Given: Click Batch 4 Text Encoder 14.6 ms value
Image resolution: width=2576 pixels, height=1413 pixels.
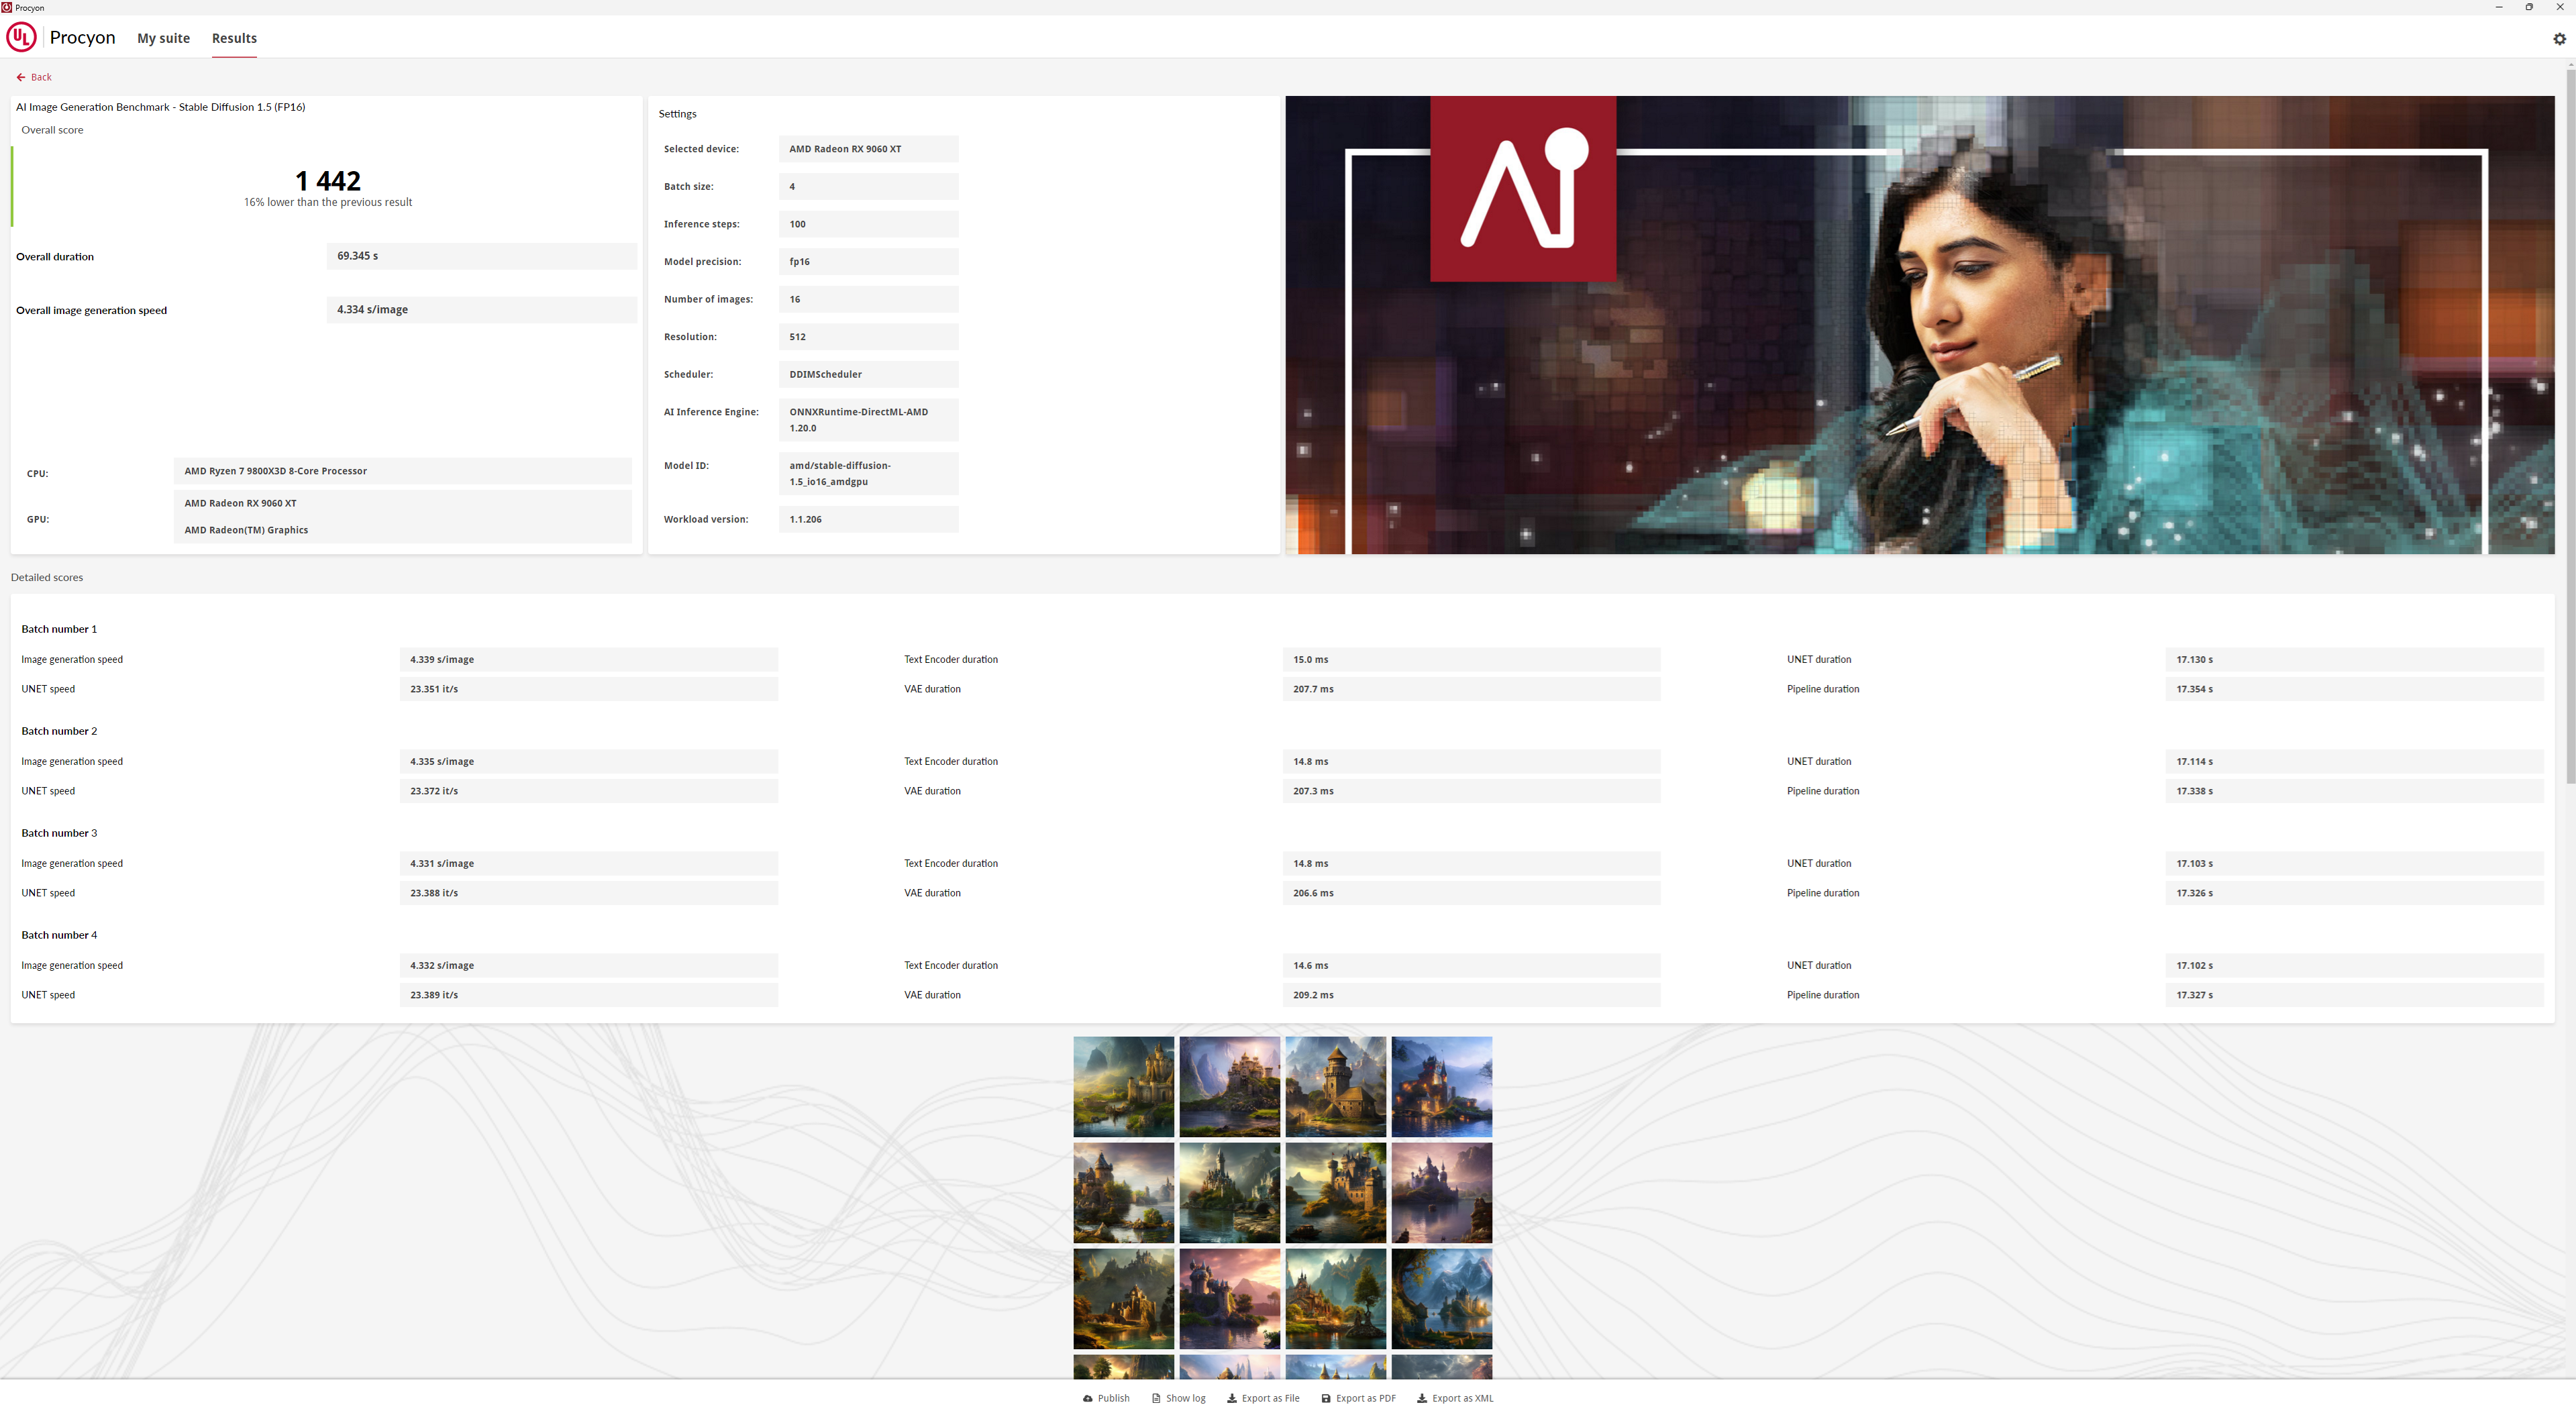Looking at the screenshot, I should pos(1471,966).
